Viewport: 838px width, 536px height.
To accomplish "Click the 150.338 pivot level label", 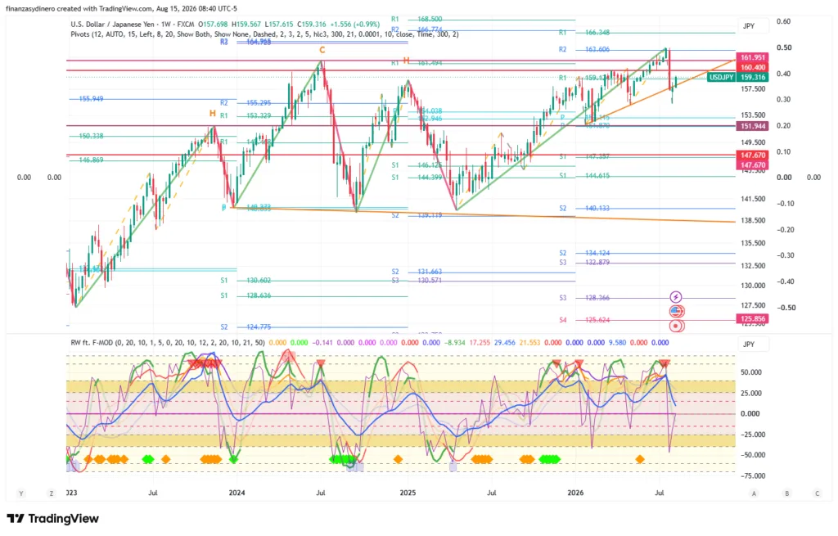I will pyautogui.click(x=92, y=136).
